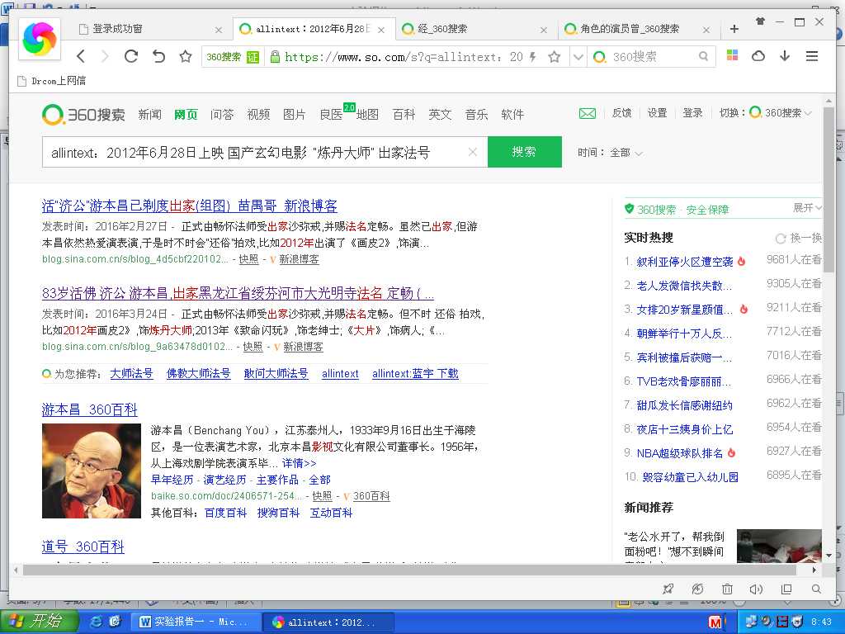Refresh hot searches with 换一换
This screenshot has width=845, height=634.
[799, 239]
